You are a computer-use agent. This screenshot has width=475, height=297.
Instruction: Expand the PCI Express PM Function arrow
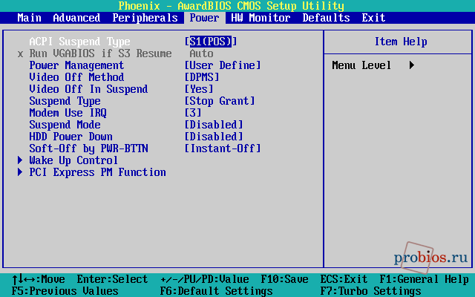[x=20, y=172]
